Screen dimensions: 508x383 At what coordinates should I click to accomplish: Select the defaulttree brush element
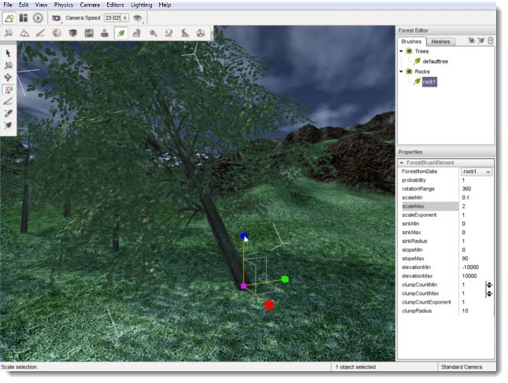[x=435, y=61]
